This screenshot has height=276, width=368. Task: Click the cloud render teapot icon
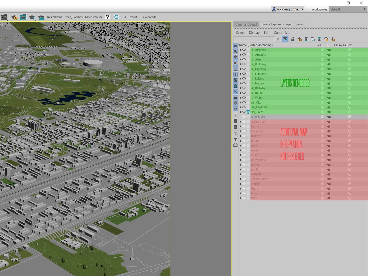[41, 17]
